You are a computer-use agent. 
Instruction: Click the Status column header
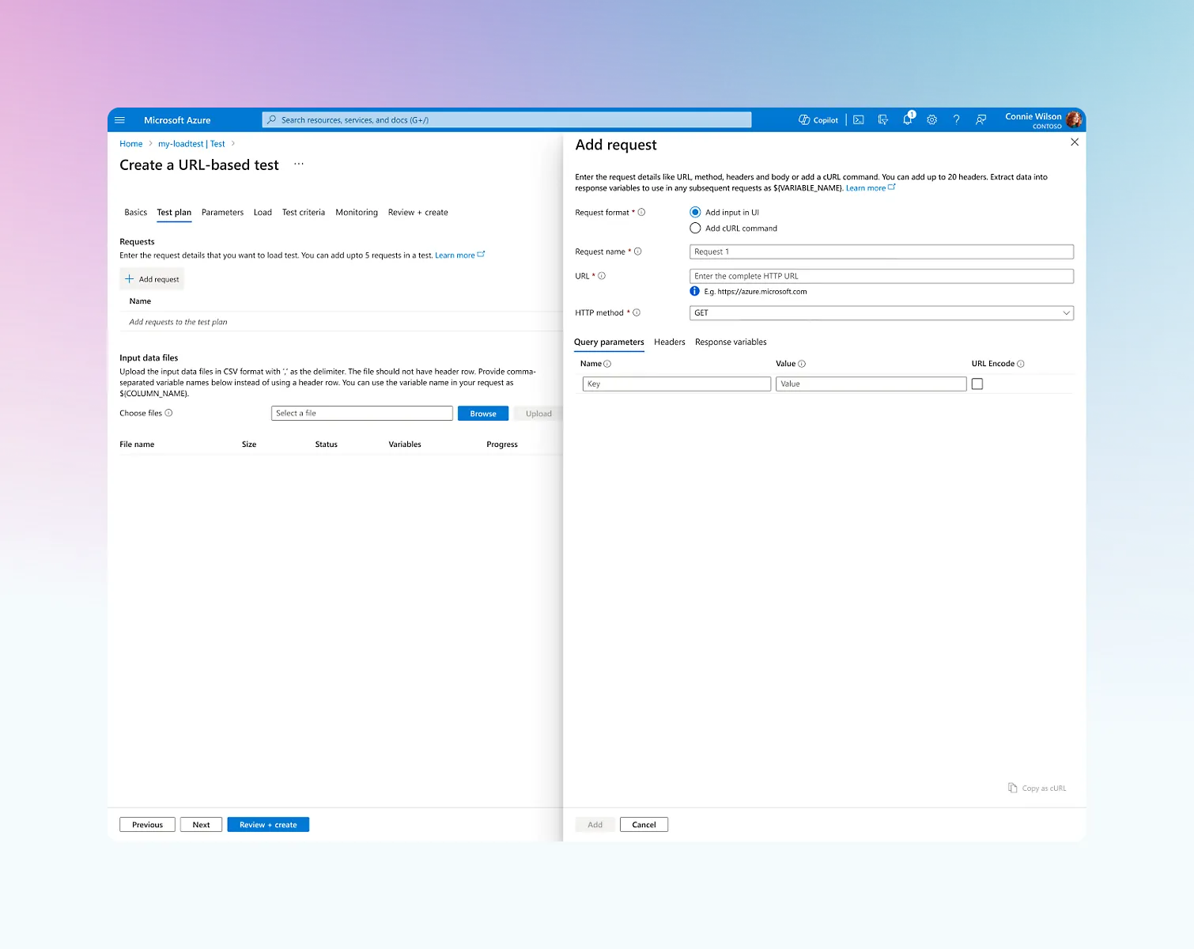pos(327,444)
